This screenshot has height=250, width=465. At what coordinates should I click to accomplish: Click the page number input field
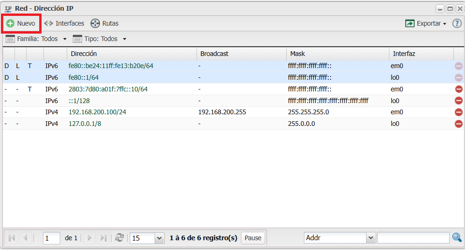[51, 238]
